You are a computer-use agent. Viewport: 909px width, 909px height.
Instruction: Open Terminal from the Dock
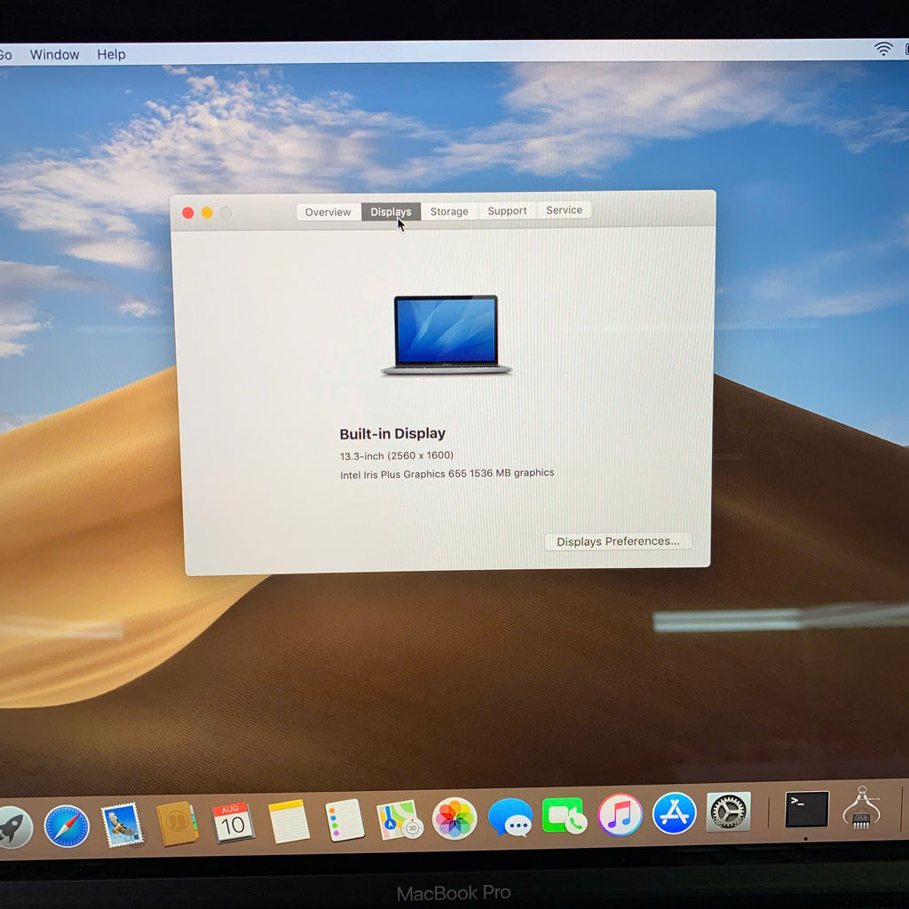tap(806, 810)
